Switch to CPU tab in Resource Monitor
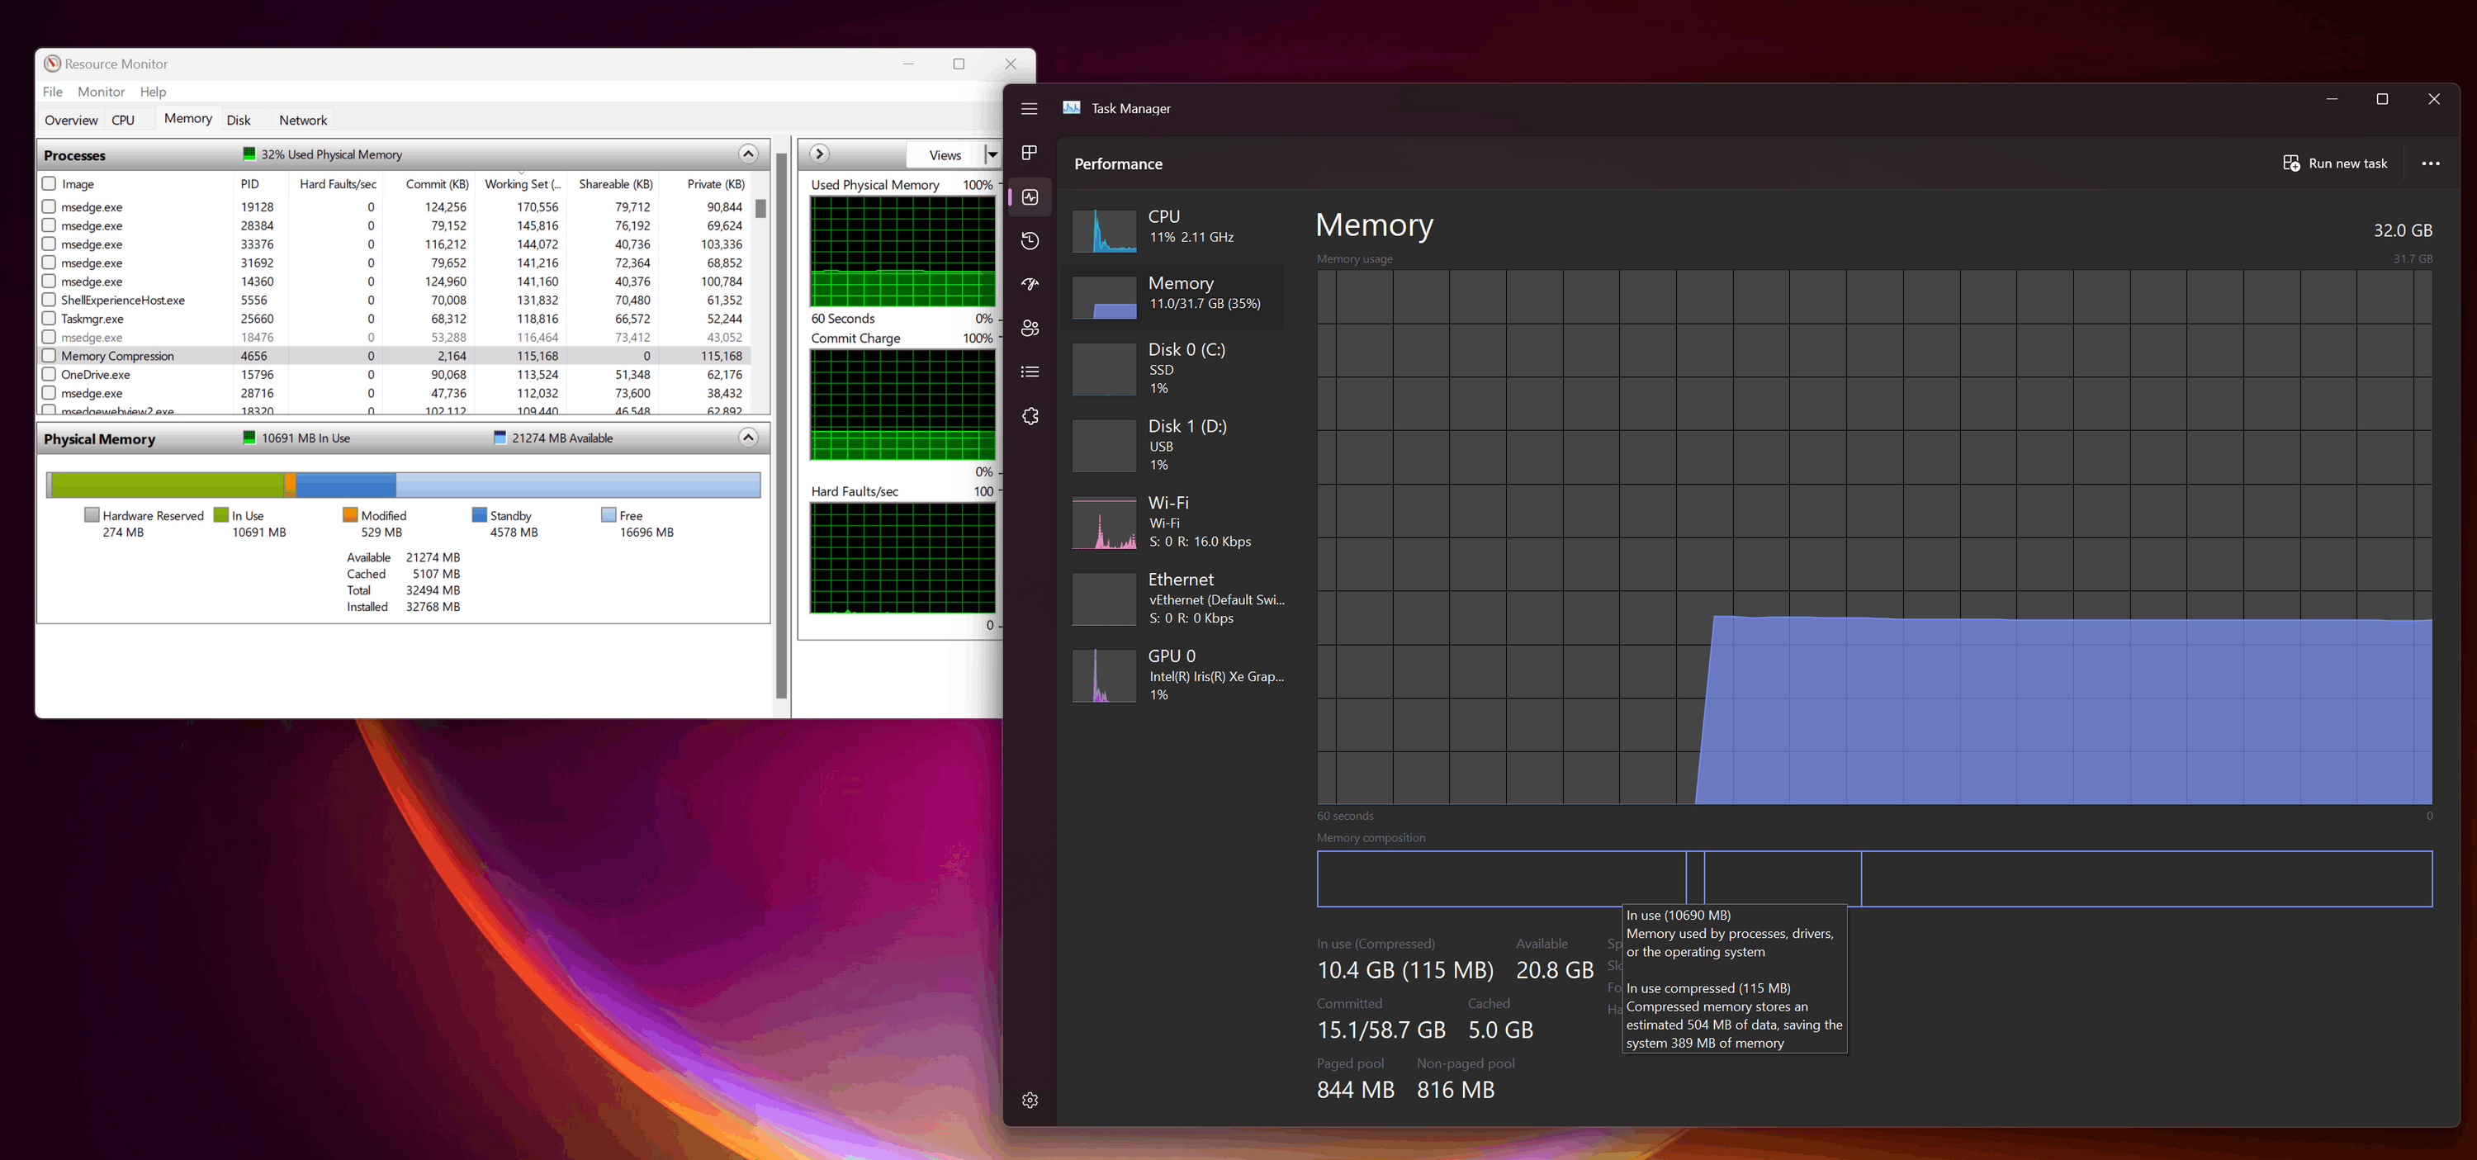Screen dimensions: 2477x1160 pos(123,121)
